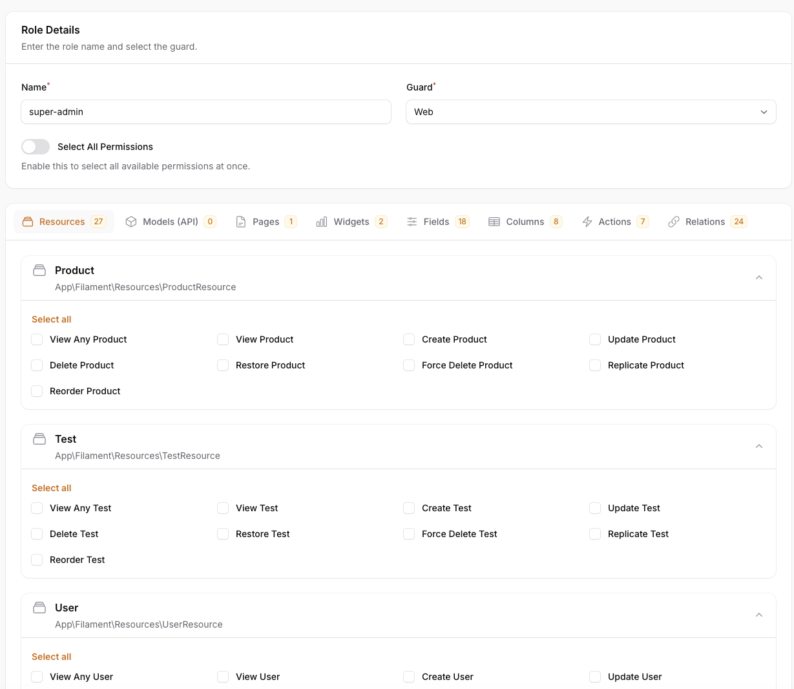Tick the View Test checkbox
This screenshot has height=689, width=794.
click(x=223, y=508)
